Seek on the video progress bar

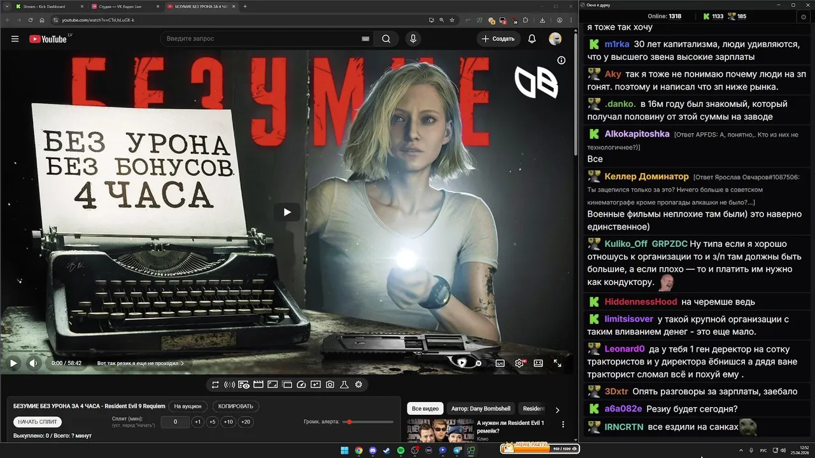coord(287,351)
